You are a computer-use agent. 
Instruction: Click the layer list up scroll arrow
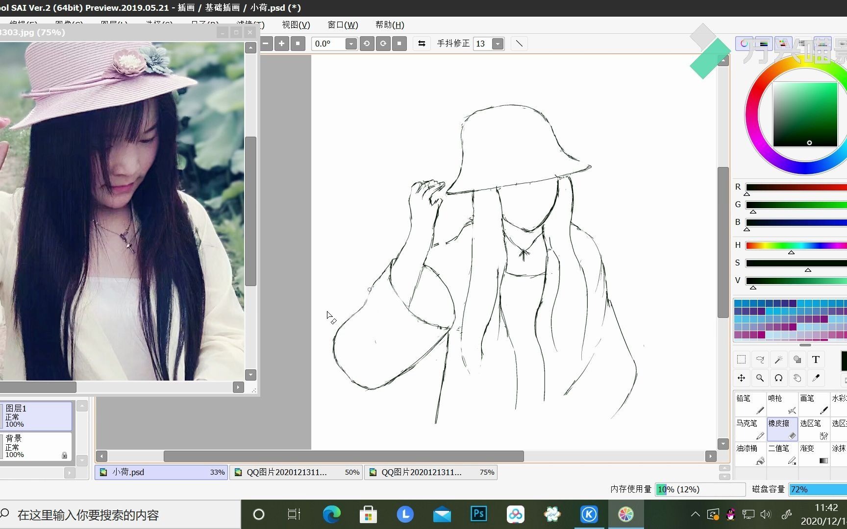82,406
